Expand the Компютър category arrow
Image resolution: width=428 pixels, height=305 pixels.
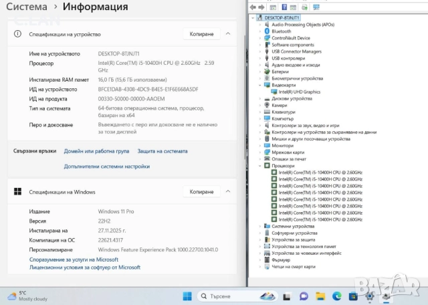[260, 119]
